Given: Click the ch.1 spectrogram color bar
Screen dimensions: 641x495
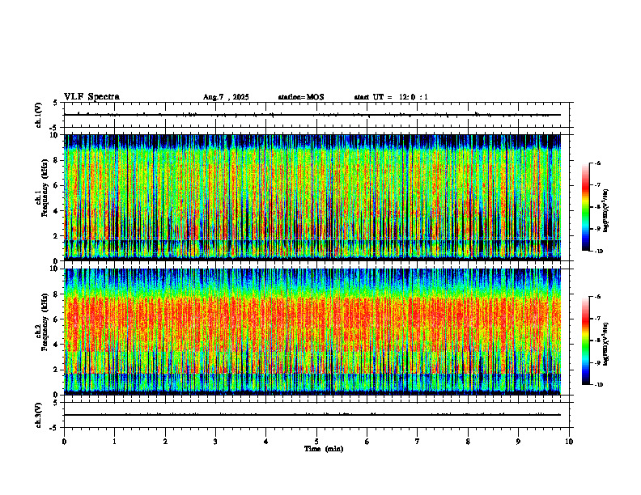Looking at the screenshot, I should point(585,207).
